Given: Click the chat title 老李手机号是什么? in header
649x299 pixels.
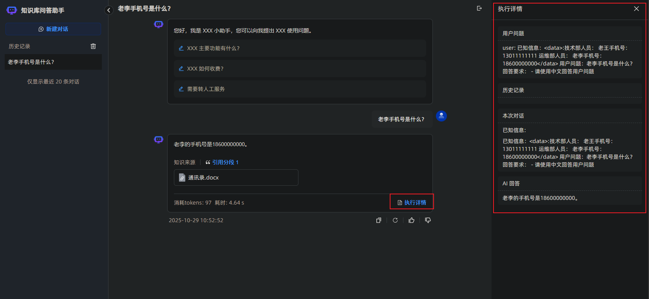Looking at the screenshot, I should coord(144,9).
